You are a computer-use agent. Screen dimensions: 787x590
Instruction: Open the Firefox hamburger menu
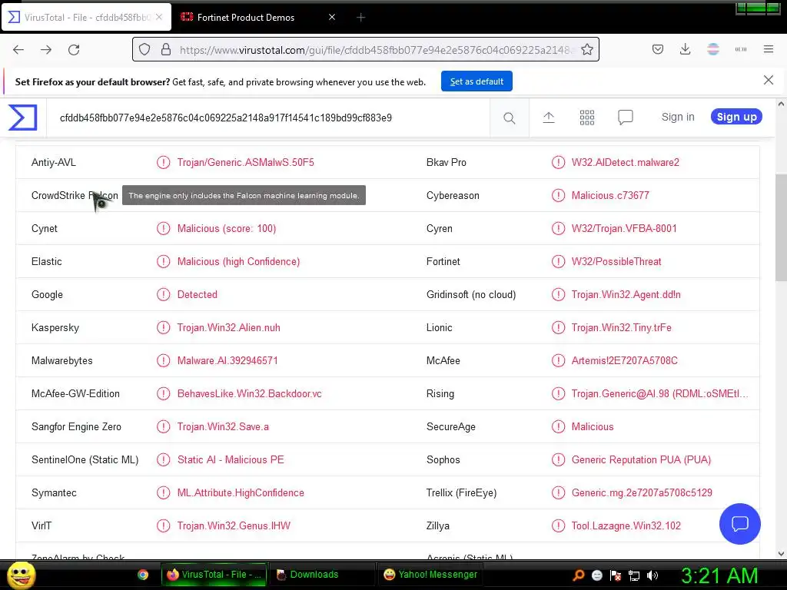pos(768,49)
